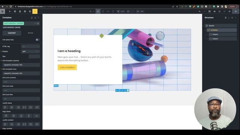The width and height of the screenshot is (240, 135).
Task: Click the Grid auto columns input
Action: pyautogui.click(x=21, y=82)
